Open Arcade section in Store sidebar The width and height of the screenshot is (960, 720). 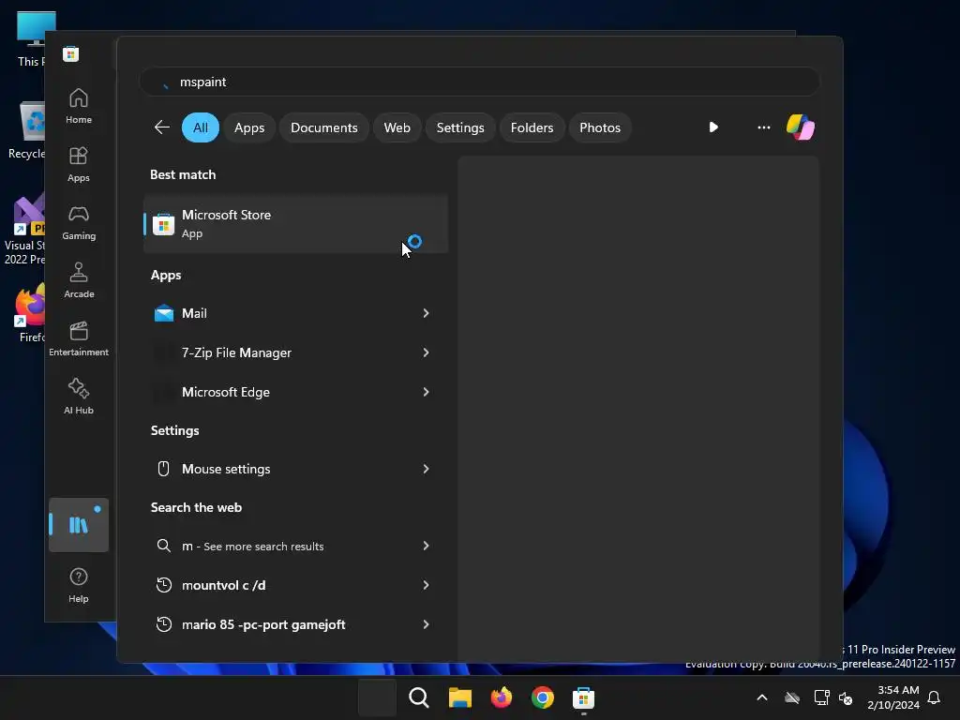79,280
